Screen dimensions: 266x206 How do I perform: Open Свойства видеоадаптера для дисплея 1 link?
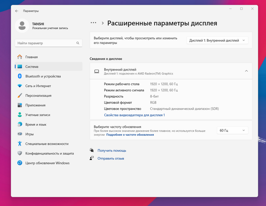coord(134,115)
